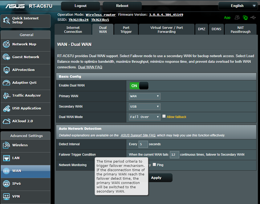
Task: Open the Secondary WAN dropdown
Action: click(144, 107)
